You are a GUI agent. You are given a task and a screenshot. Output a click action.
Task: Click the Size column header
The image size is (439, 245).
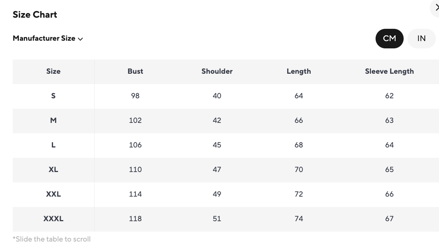coord(53,71)
